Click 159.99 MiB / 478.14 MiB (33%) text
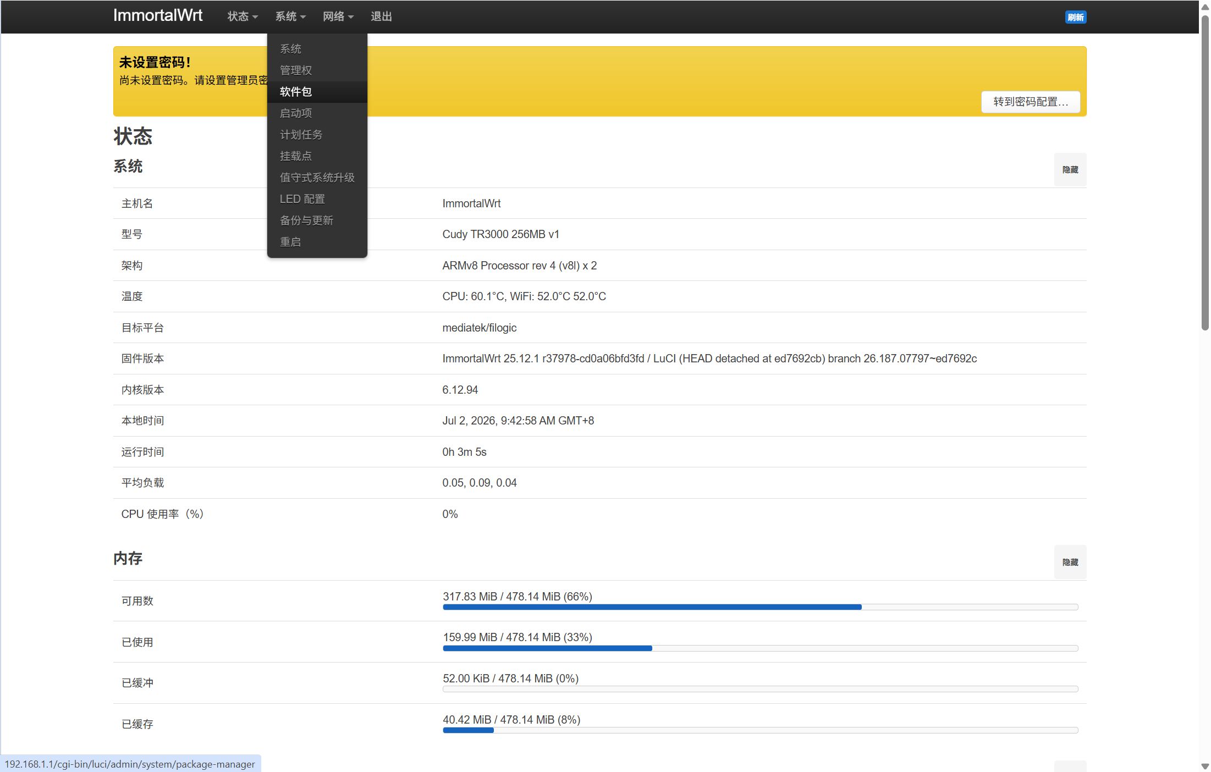 point(517,637)
